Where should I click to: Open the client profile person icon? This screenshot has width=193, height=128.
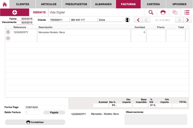pos(127,20)
